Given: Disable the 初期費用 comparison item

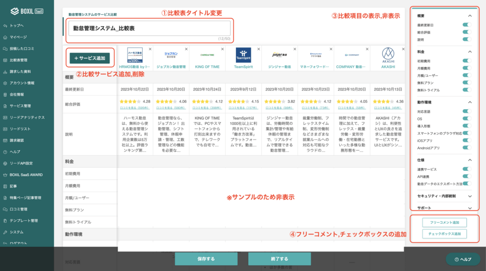Looking at the screenshot, I should pos(467,61).
